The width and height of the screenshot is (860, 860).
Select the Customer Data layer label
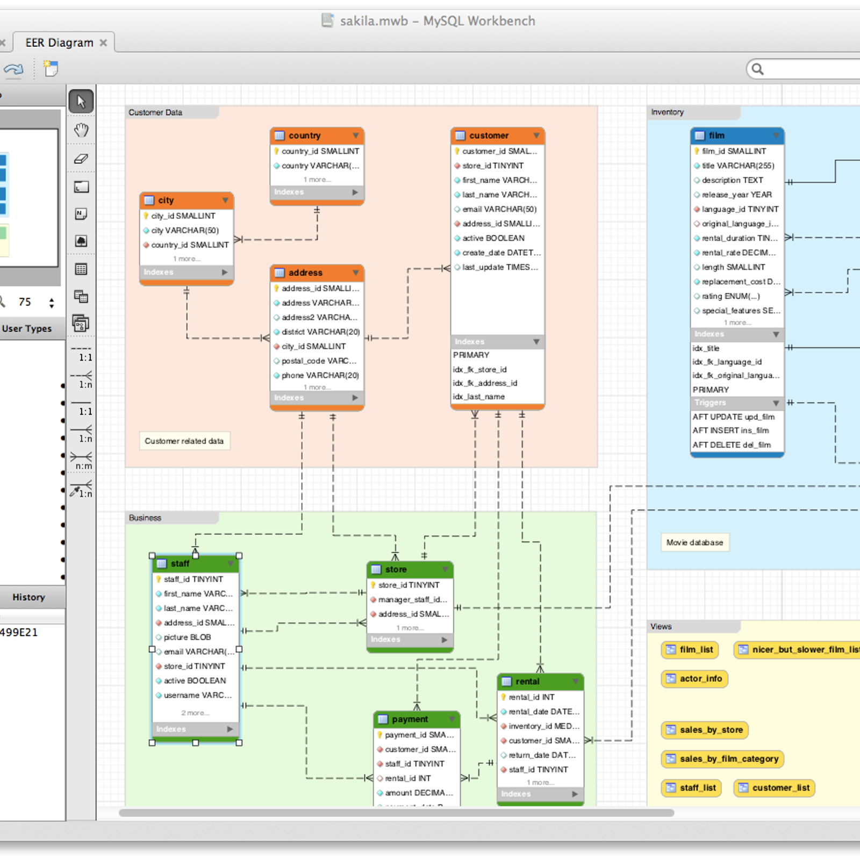pos(155,112)
